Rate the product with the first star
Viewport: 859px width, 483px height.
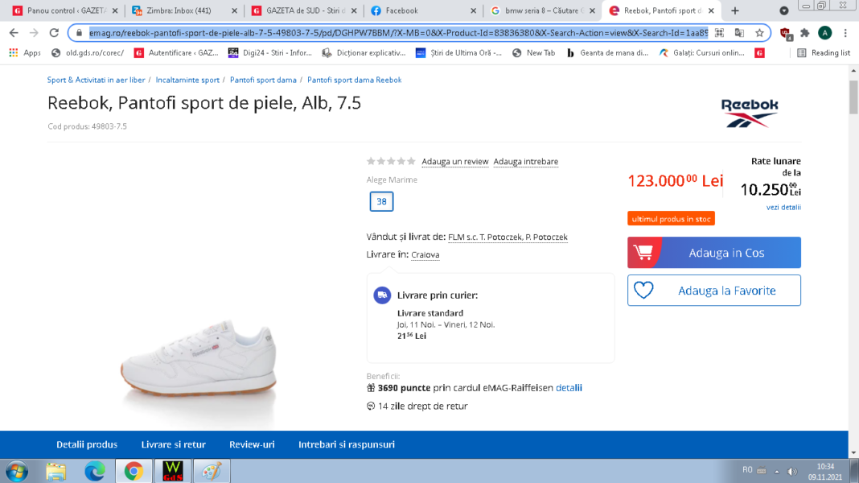pos(369,160)
